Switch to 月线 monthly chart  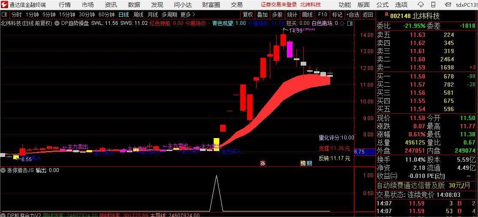click(x=153, y=15)
